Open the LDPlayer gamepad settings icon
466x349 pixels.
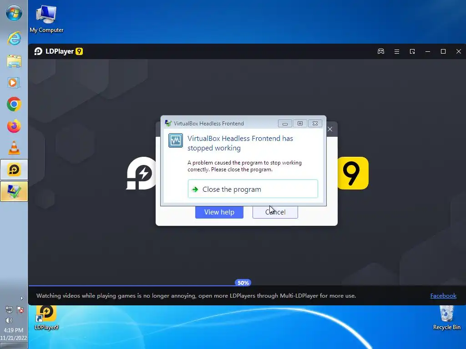pyautogui.click(x=381, y=51)
